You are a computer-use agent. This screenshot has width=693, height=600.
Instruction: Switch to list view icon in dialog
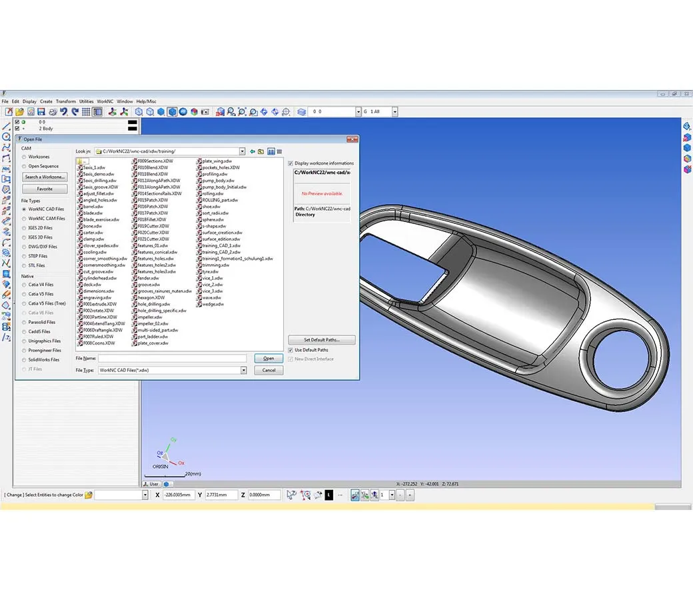point(271,151)
